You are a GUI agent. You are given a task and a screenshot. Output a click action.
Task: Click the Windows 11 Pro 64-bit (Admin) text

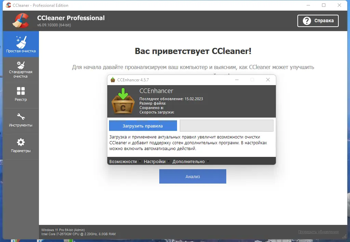[x=63, y=230]
